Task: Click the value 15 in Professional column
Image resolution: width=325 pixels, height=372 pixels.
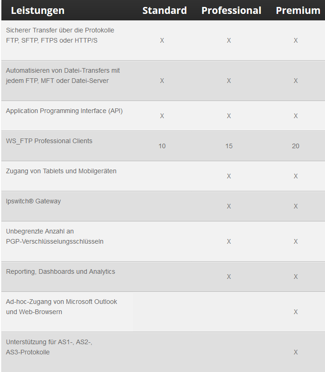Action: [229, 146]
